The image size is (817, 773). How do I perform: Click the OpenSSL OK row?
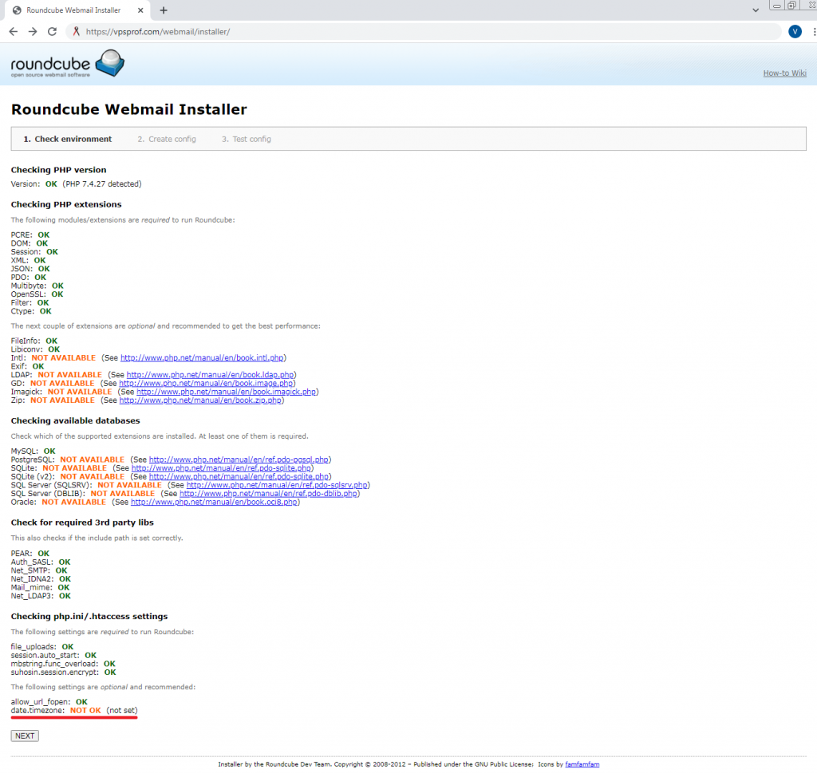37,294
